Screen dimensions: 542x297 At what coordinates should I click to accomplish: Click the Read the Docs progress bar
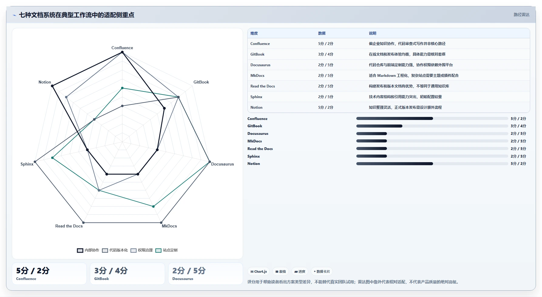(x=432, y=148)
